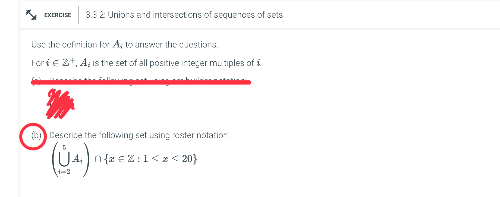Click the number 20 in set condition

[x=187, y=159]
